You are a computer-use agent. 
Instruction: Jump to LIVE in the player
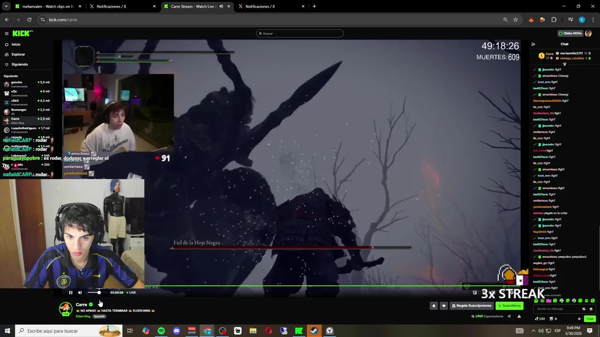[131, 293]
